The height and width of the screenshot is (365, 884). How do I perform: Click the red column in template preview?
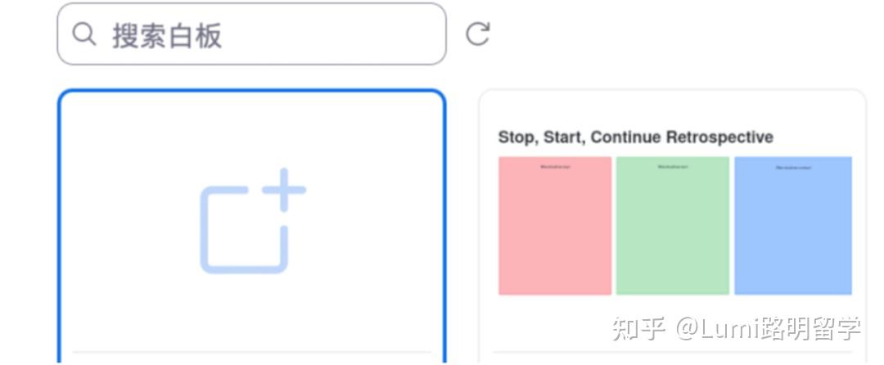coord(555,225)
